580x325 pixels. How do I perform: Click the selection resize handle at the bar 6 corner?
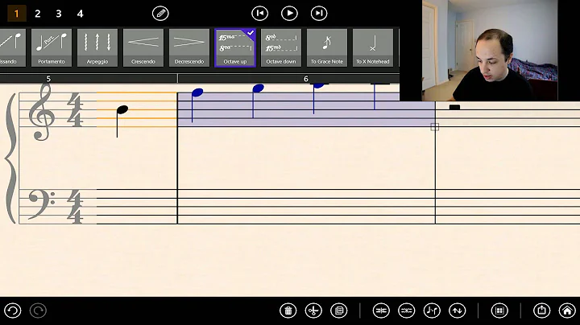pos(435,126)
